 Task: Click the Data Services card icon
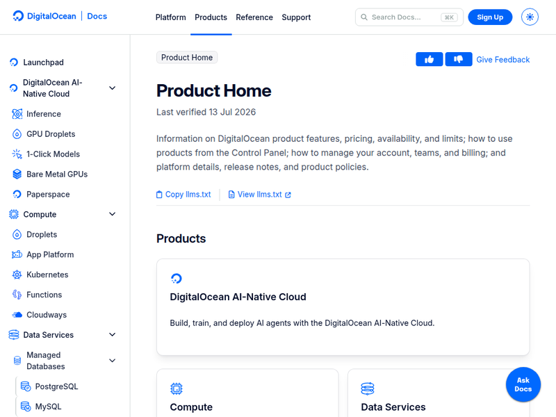368,389
